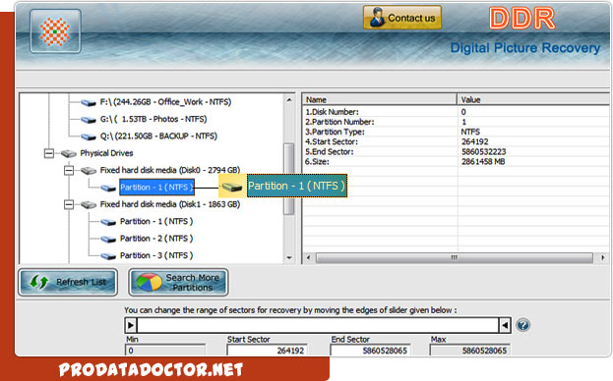The width and height of the screenshot is (613, 381).
Task: Click the tree scrollbar down arrow
Action: click(289, 257)
